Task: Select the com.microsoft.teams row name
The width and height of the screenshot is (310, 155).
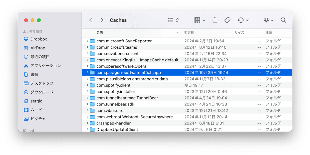Action: pos(117,47)
